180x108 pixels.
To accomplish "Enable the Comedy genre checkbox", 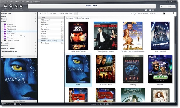I will point(62,27).
